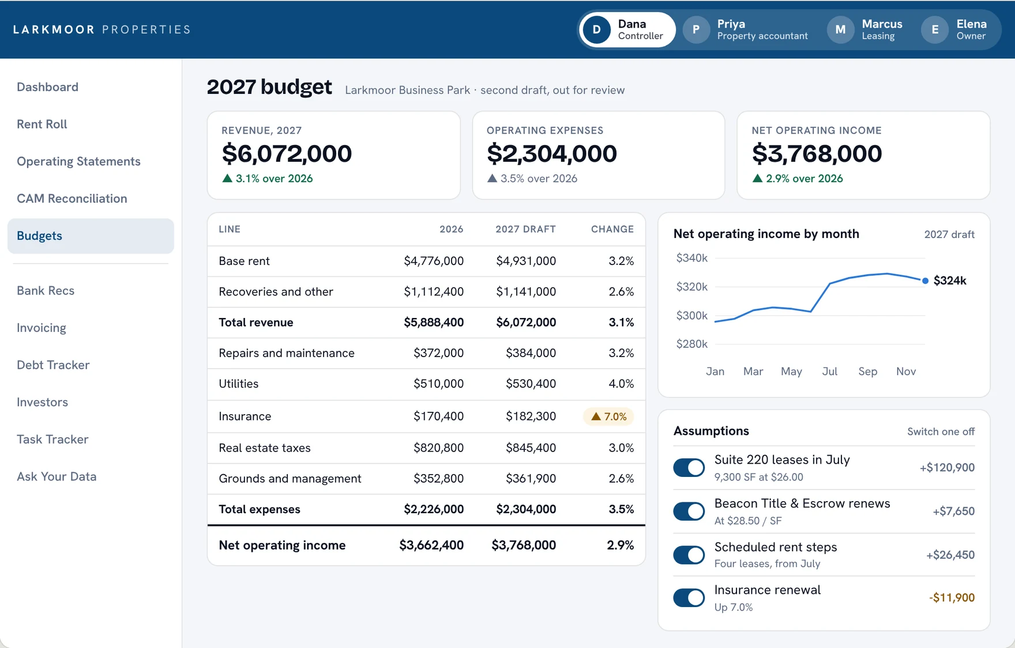
Task: View the Investors page
Action: (x=91, y=402)
